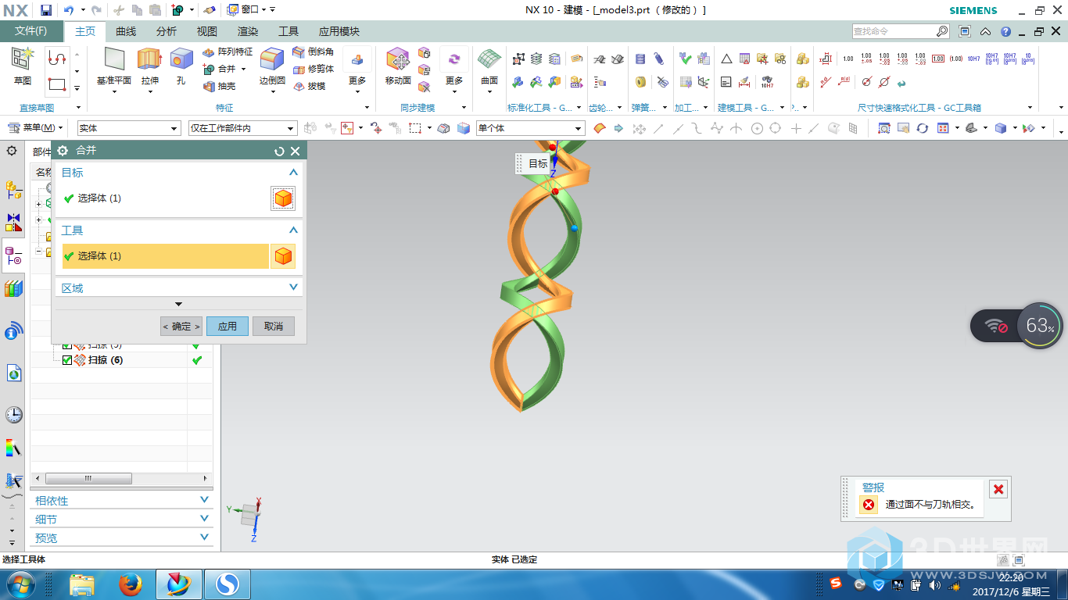The height and width of the screenshot is (600, 1068).
Task: Open the 文件(F) tab
Action: click(x=31, y=31)
